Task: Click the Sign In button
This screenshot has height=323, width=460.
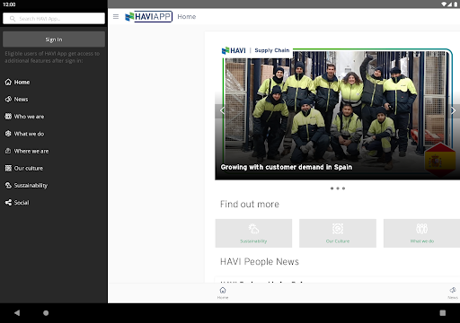Action: [x=54, y=39]
